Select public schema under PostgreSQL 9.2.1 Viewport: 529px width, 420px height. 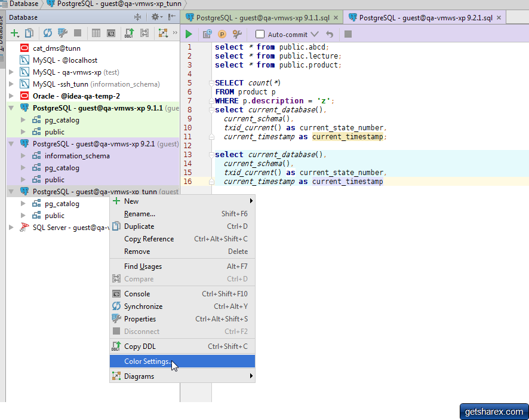[54, 180]
